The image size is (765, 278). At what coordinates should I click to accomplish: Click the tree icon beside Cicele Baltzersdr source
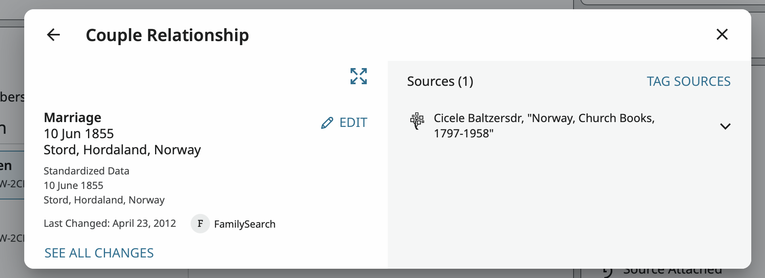tap(417, 120)
